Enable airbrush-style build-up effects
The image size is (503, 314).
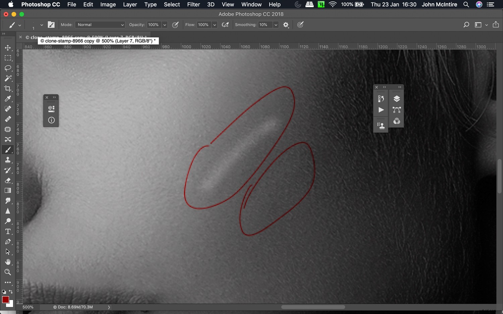tap(225, 25)
